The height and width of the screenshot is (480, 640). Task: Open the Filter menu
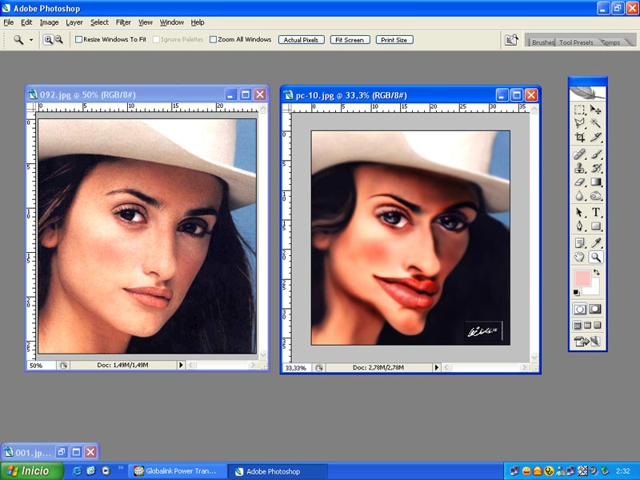[123, 22]
